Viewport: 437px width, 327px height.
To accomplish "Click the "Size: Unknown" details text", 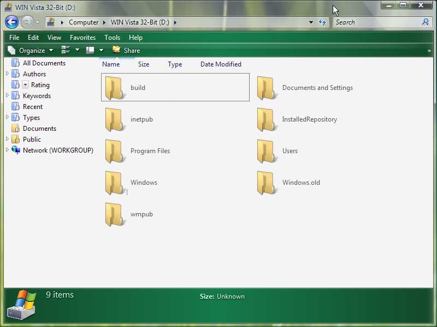I will tap(222, 296).
